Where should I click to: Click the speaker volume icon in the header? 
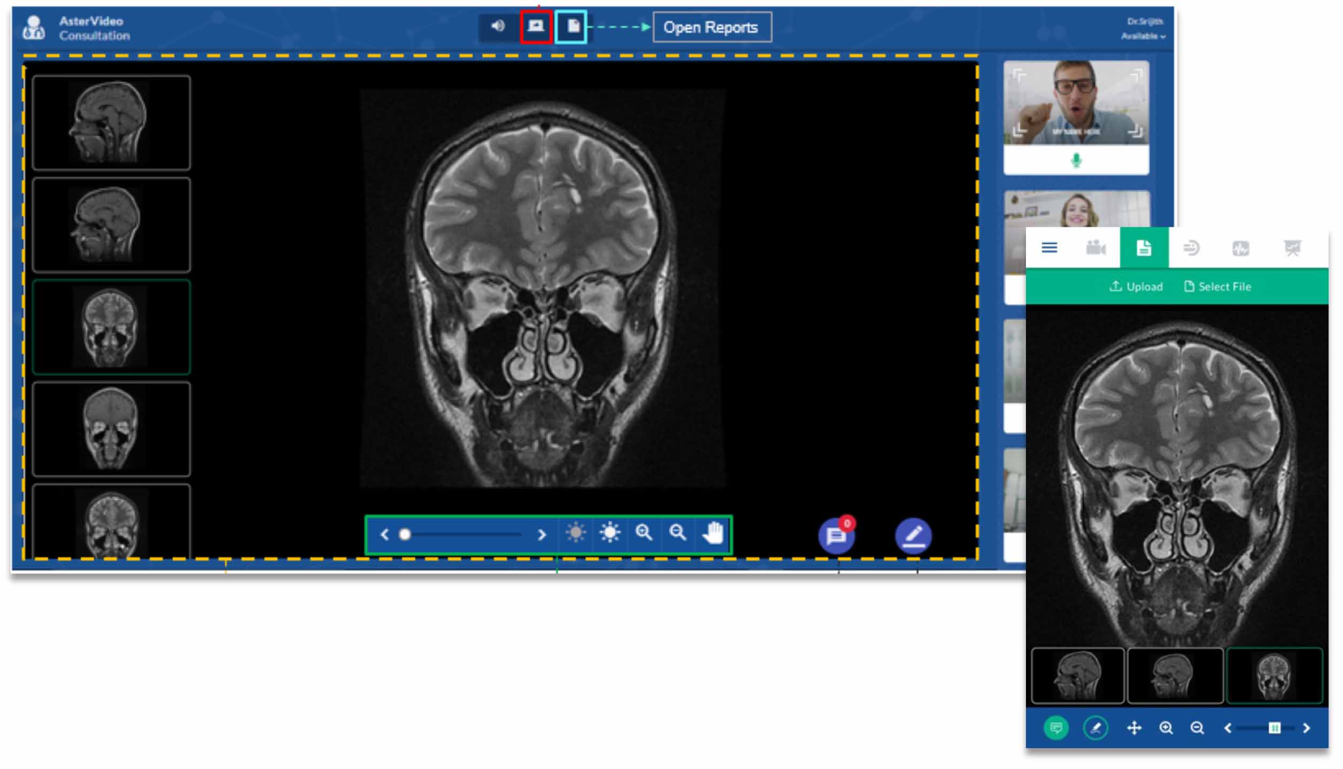point(498,26)
